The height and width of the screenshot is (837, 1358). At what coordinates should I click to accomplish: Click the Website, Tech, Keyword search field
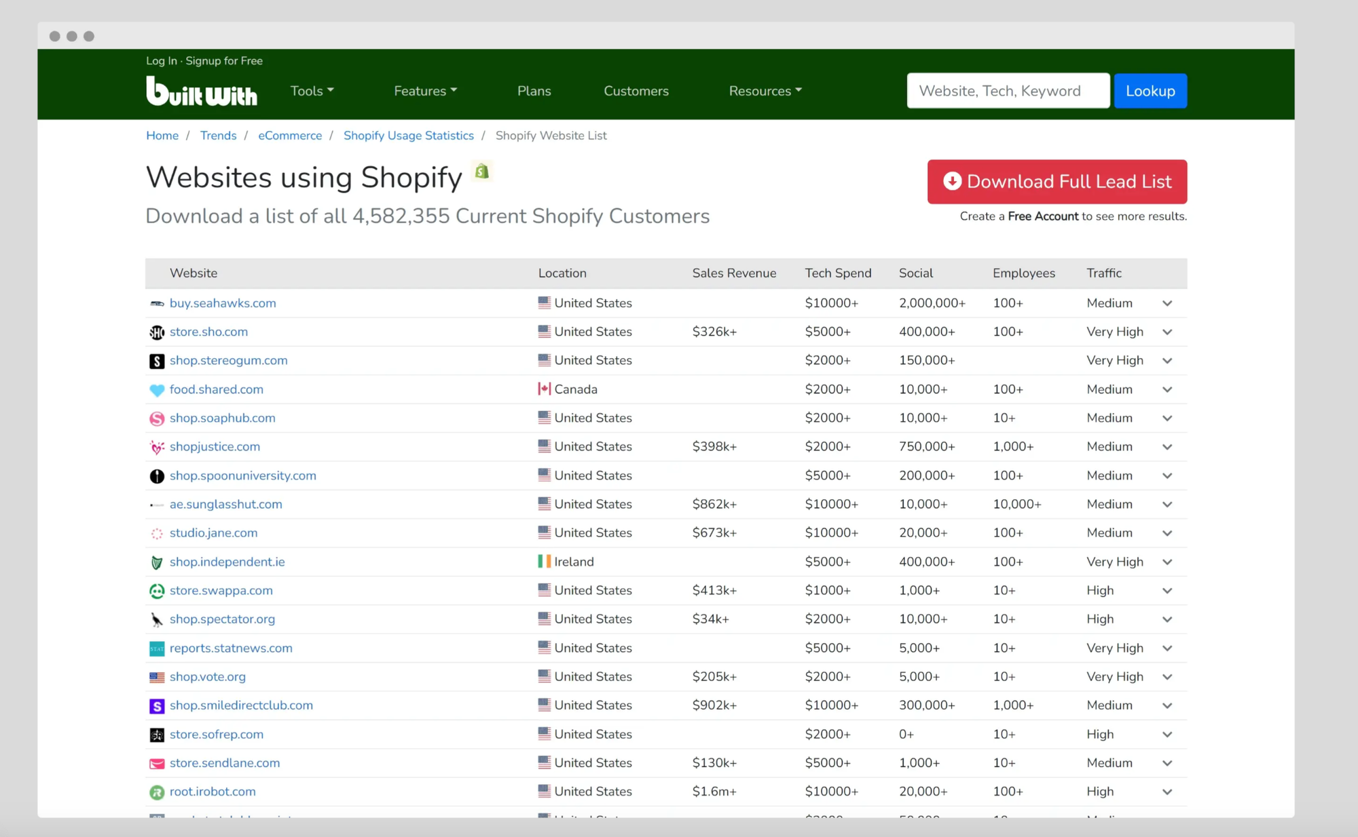1008,90
